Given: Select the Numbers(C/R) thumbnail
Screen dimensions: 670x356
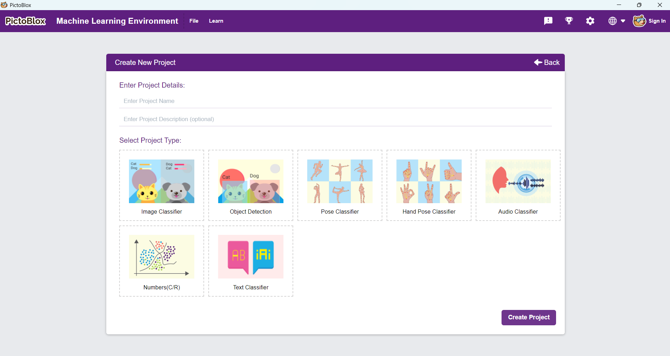Looking at the screenshot, I should pyautogui.click(x=161, y=257).
